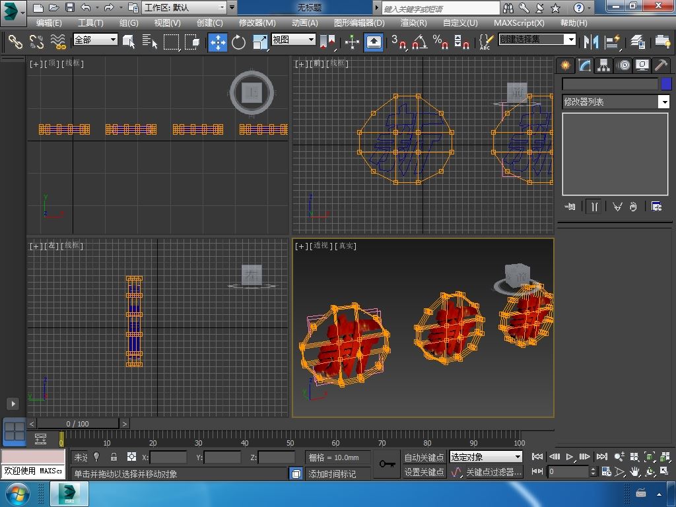Toggle Keyboard Shortcut Override button

374,42
